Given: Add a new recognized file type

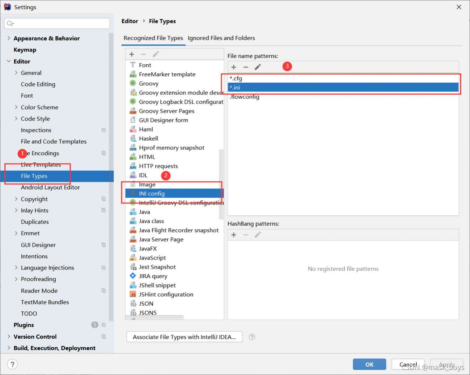Looking at the screenshot, I should 132,54.
